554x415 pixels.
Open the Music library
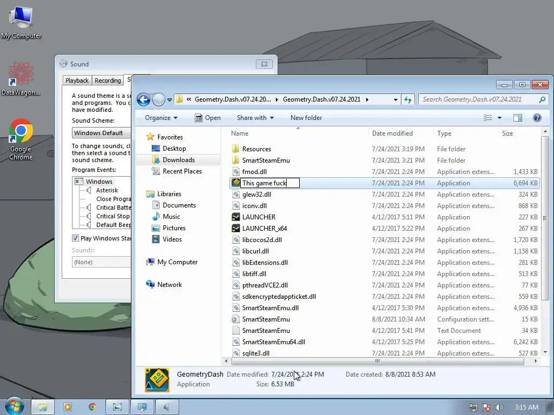[172, 217]
